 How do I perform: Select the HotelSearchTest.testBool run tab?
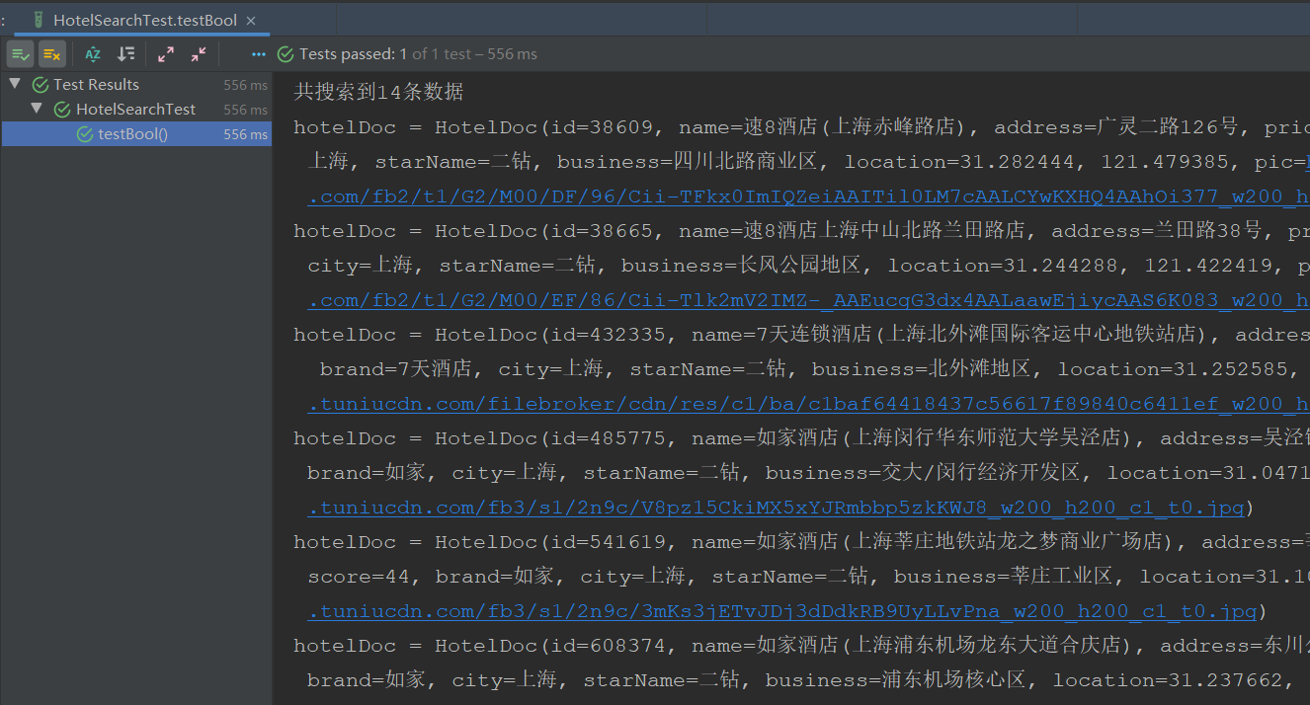144,20
